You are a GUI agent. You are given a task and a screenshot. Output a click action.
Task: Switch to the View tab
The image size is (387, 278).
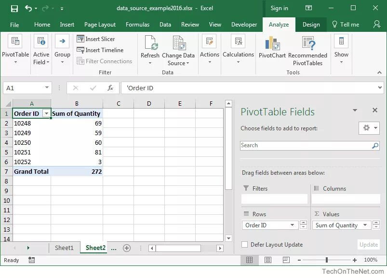(215, 25)
